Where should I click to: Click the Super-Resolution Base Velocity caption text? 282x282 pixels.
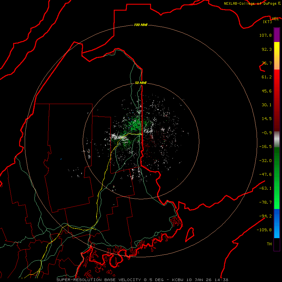pos(143,280)
